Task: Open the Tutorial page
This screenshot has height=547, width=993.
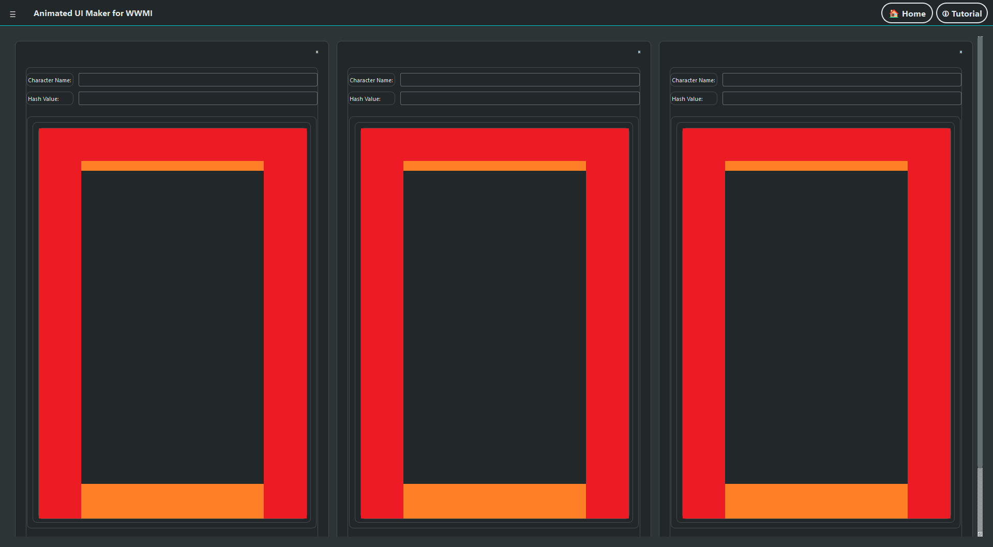Action: click(x=961, y=13)
